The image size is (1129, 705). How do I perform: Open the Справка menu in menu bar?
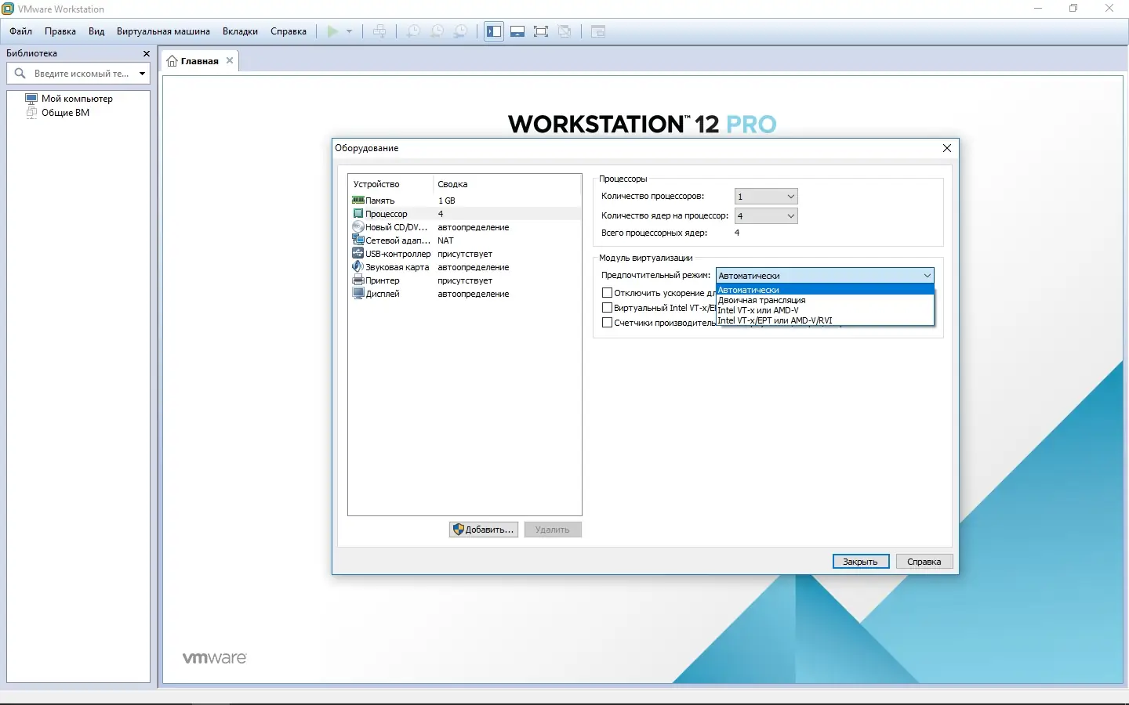coord(289,31)
